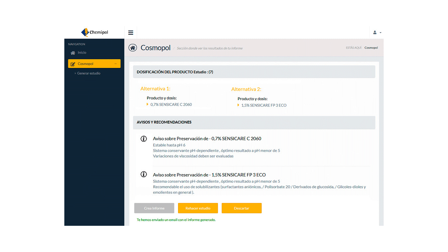Click the home icon beside Inicio
Screen dimensions: 448x252
(x=73, y=52)
